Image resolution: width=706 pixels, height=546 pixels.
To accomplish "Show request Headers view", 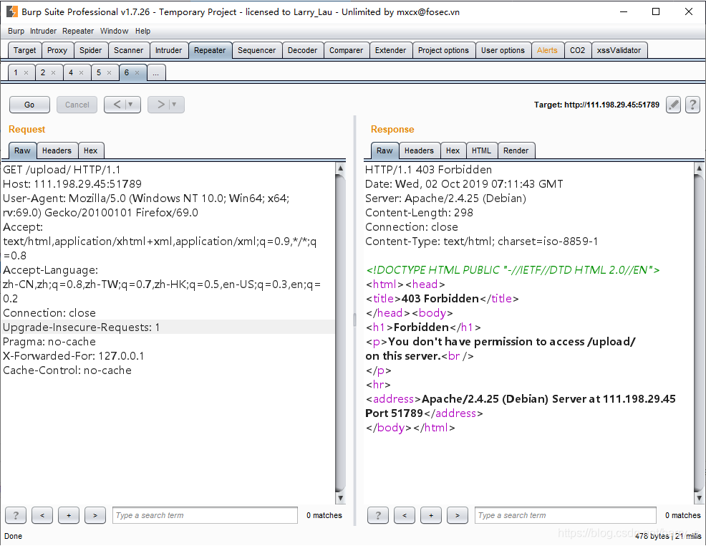I will point(57,150).
